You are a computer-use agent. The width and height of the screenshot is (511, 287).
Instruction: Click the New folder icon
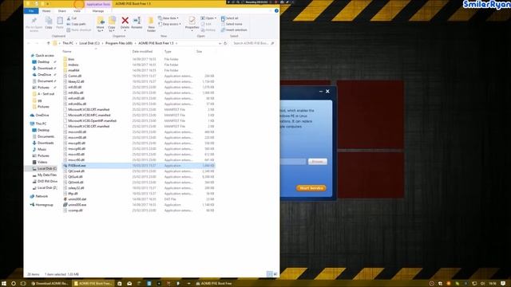tap(151, 25)
